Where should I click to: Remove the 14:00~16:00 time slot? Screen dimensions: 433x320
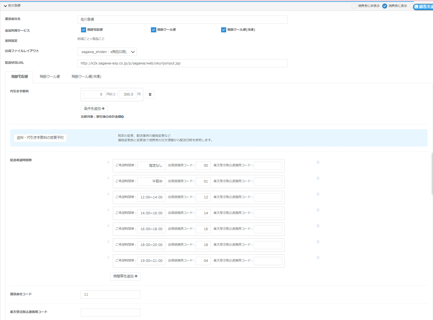tap(318, 210)
